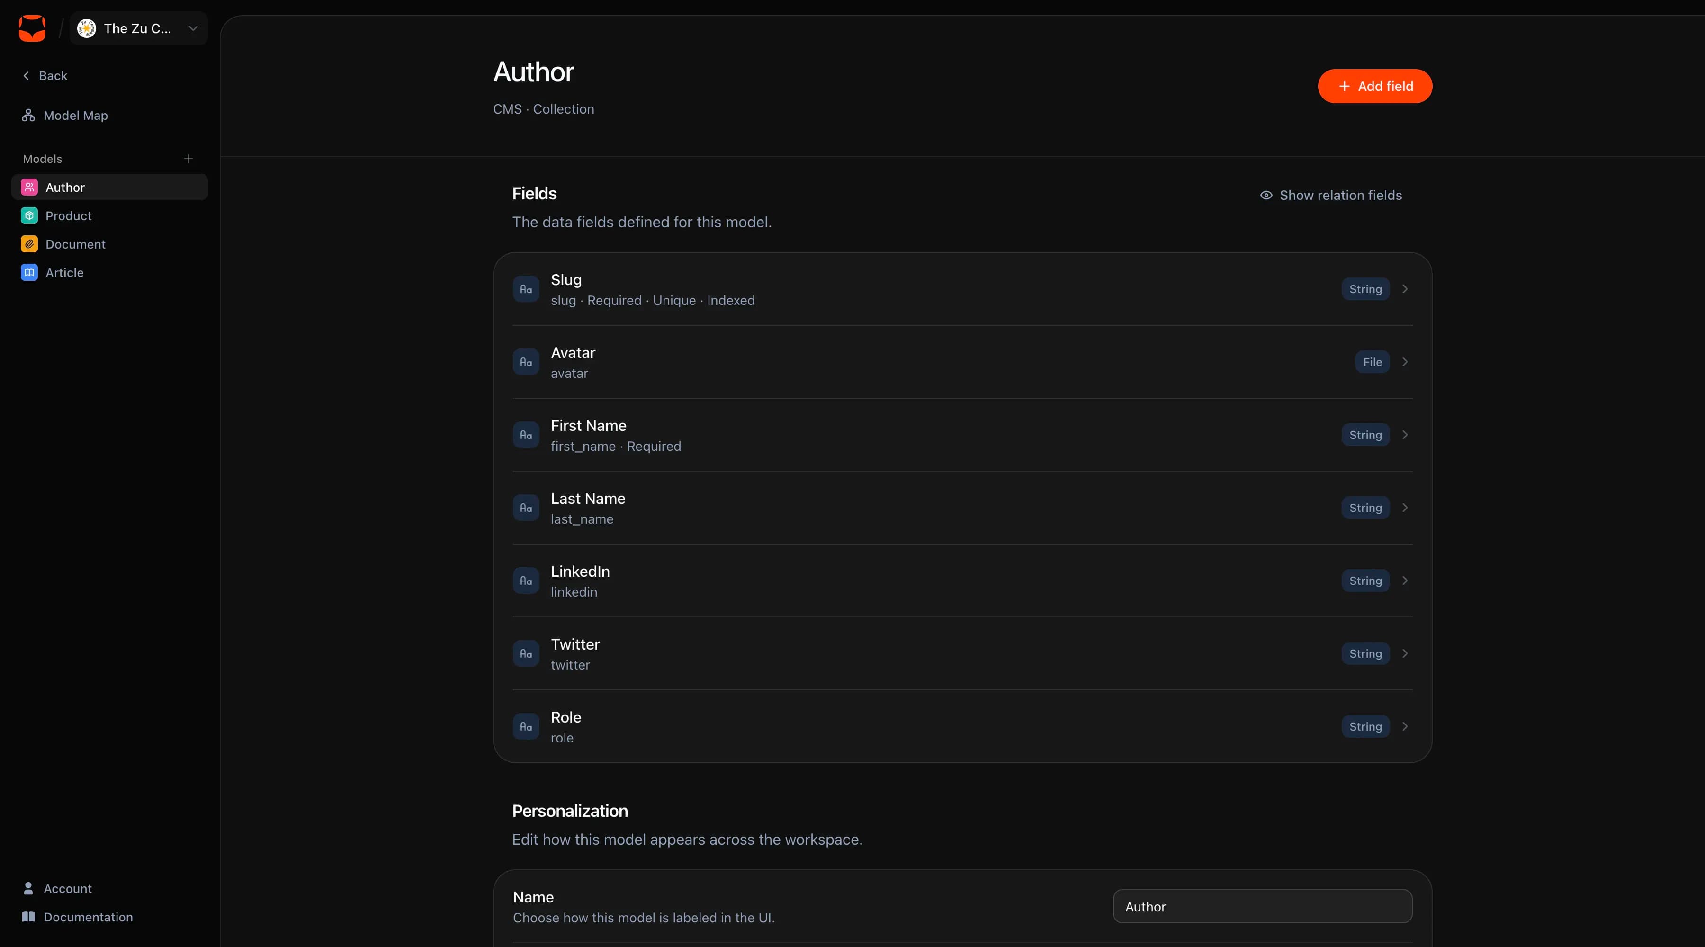Click the Role field type icon
Viewport: 1705px width, 947px height.
(526, 727)
